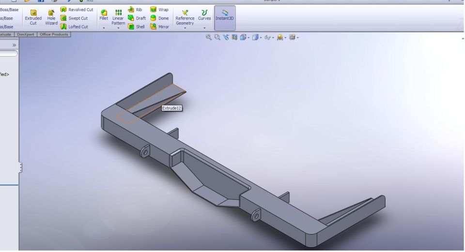This screenshot has height=252, width=465.
Task: Switch to the DimXpert tab
Action: click(26, 35)
